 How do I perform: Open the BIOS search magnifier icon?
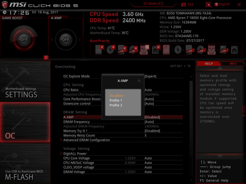coord(208,5)
